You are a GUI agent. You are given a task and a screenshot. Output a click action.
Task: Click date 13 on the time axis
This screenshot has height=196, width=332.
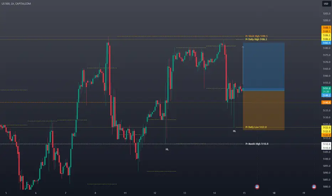tap(185, 193)
